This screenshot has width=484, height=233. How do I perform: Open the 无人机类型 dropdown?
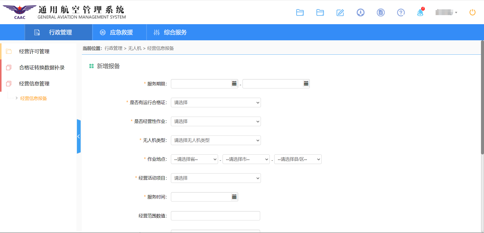pyautogui.click(x=216, y=140)
